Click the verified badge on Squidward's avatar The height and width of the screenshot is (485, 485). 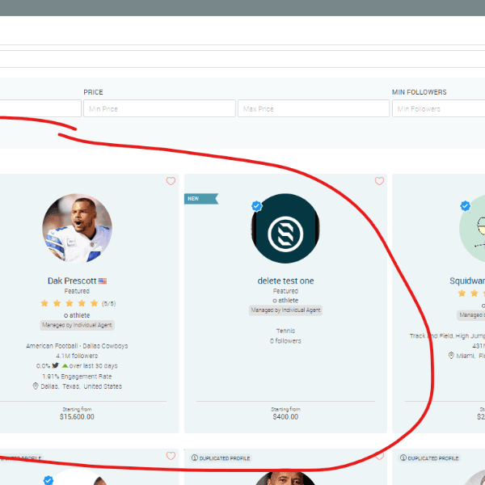coord(466,206)
